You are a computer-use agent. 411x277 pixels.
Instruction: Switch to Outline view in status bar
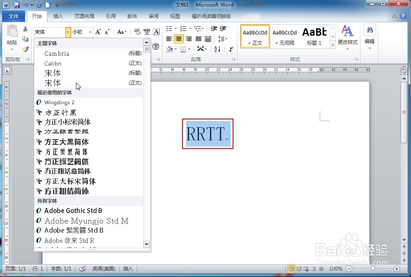[314, 269]
